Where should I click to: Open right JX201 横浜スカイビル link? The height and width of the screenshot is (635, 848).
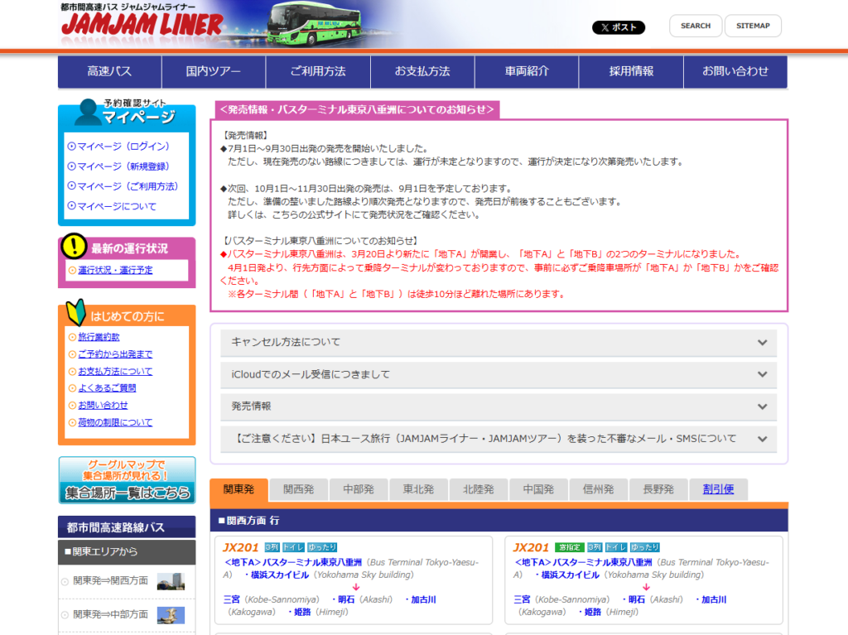tap(570, 575)
